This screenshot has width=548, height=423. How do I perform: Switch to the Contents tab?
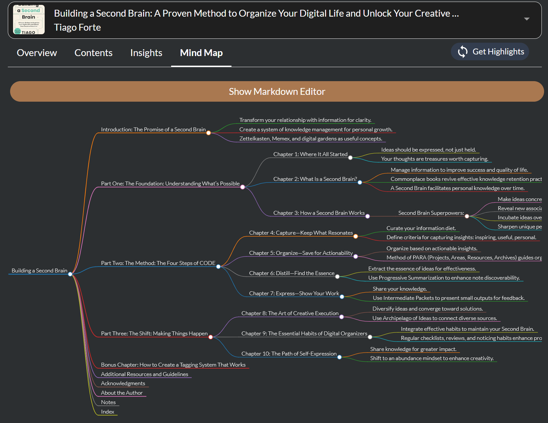pos(94,53)
